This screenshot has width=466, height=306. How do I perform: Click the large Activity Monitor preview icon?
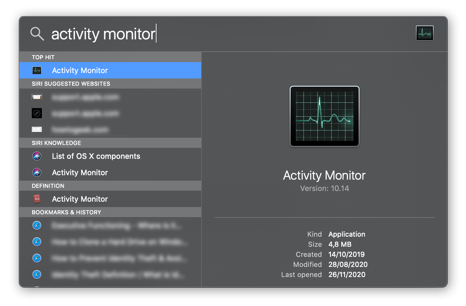324,116
